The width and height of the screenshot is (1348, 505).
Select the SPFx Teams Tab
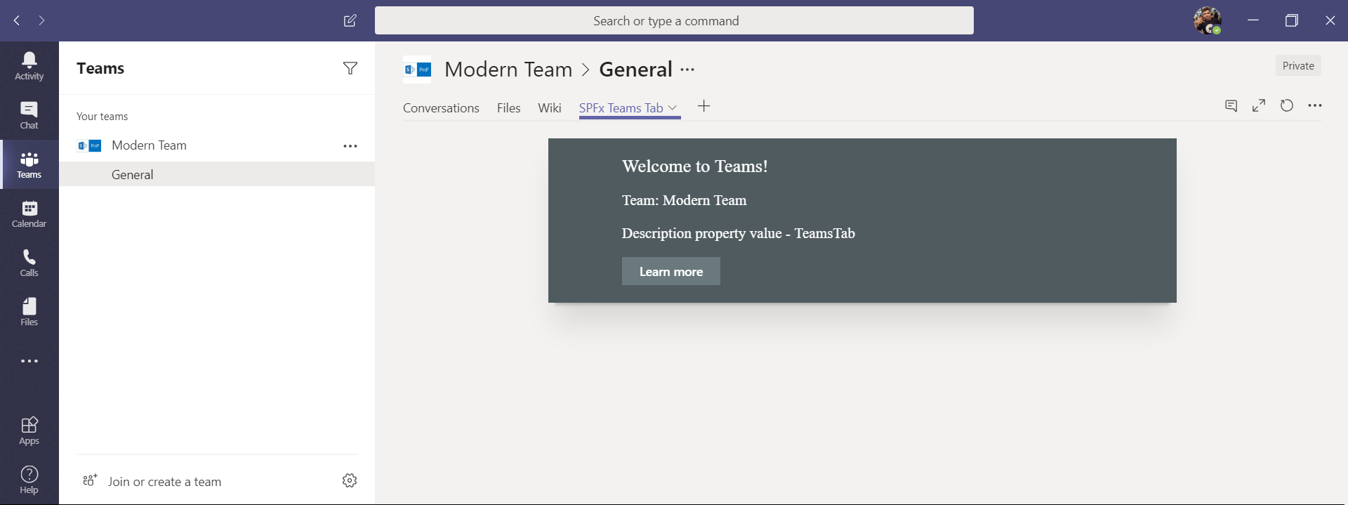tap(621, 107)
